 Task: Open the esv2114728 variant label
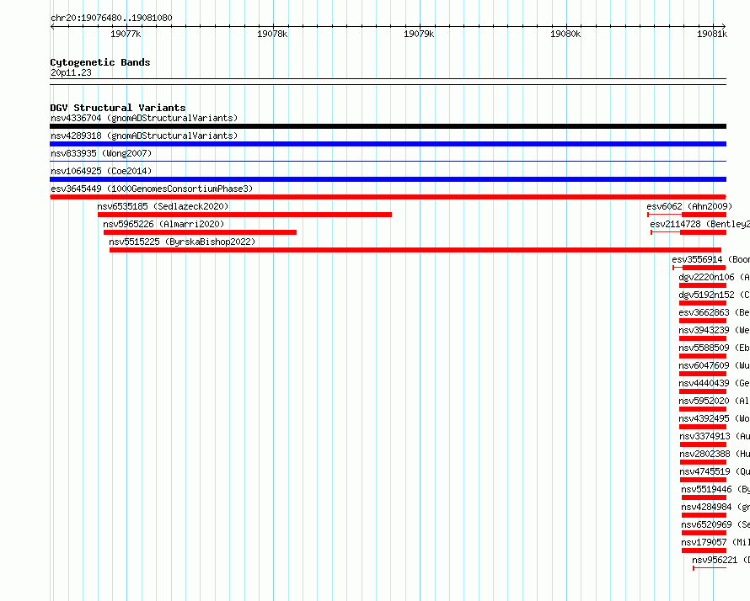699,224
